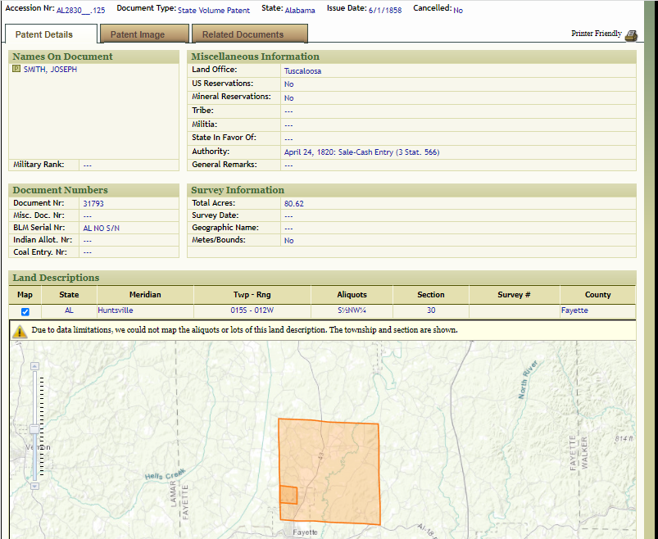Select the Patent Details tab
This screenshot has height=539, width=658.
[x=44, y=34]
